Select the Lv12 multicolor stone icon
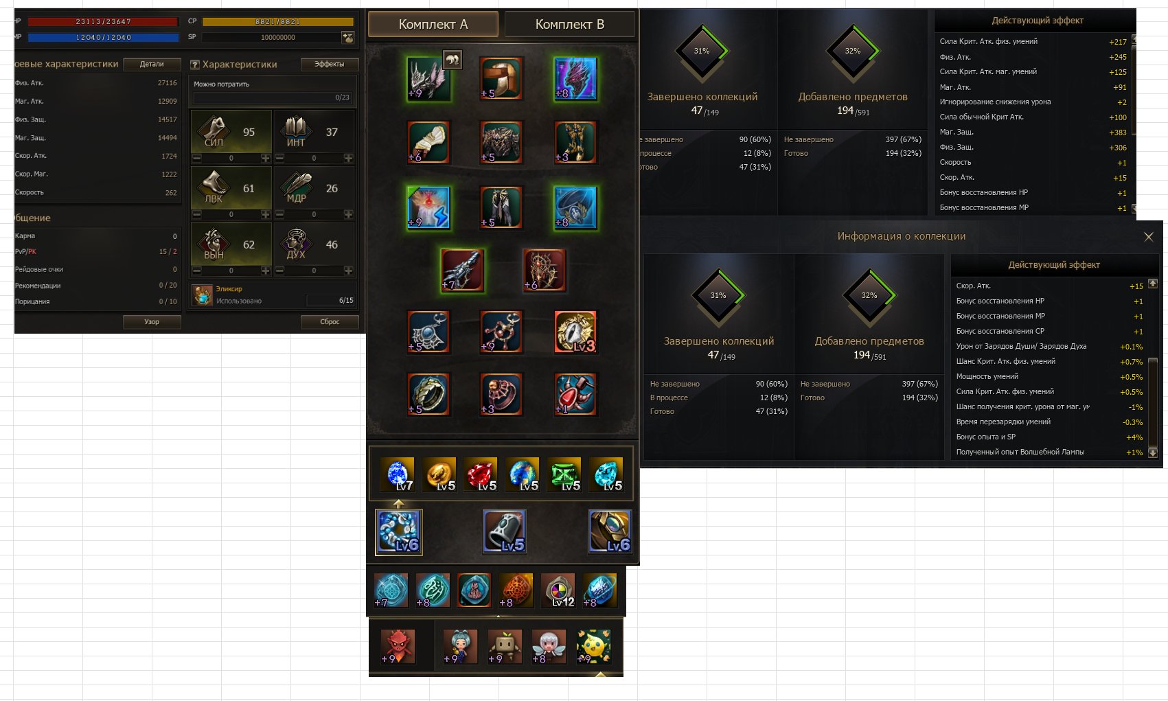 tap(558, 590)
